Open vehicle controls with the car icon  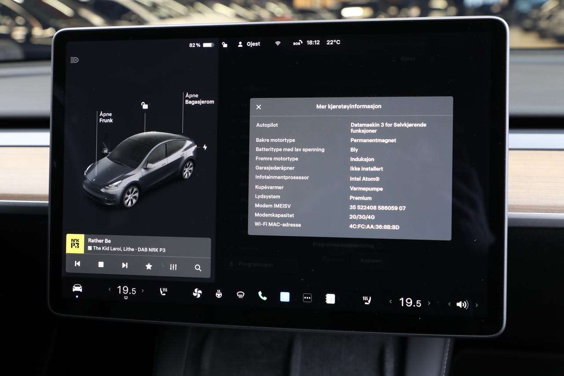tap(77, 288)
